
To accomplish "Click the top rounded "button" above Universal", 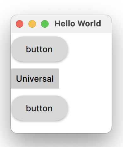I will tap(39, 49).
